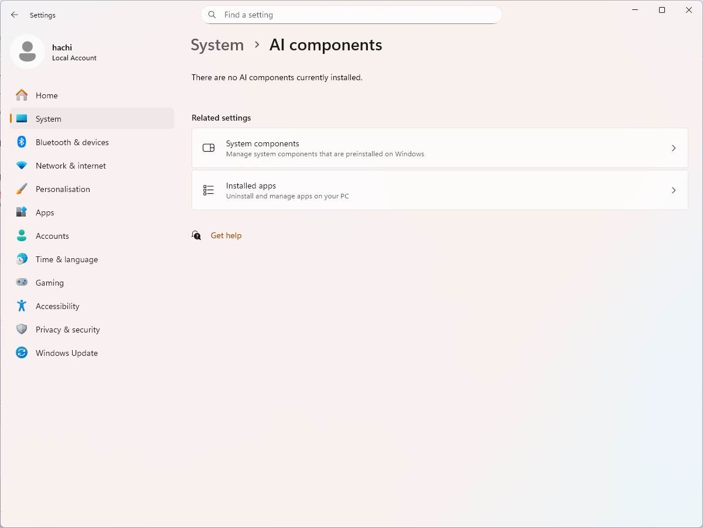The width and height of the screenshot is (703, 528).
Task: Go to Network & internet
Action: click(92, 166)
